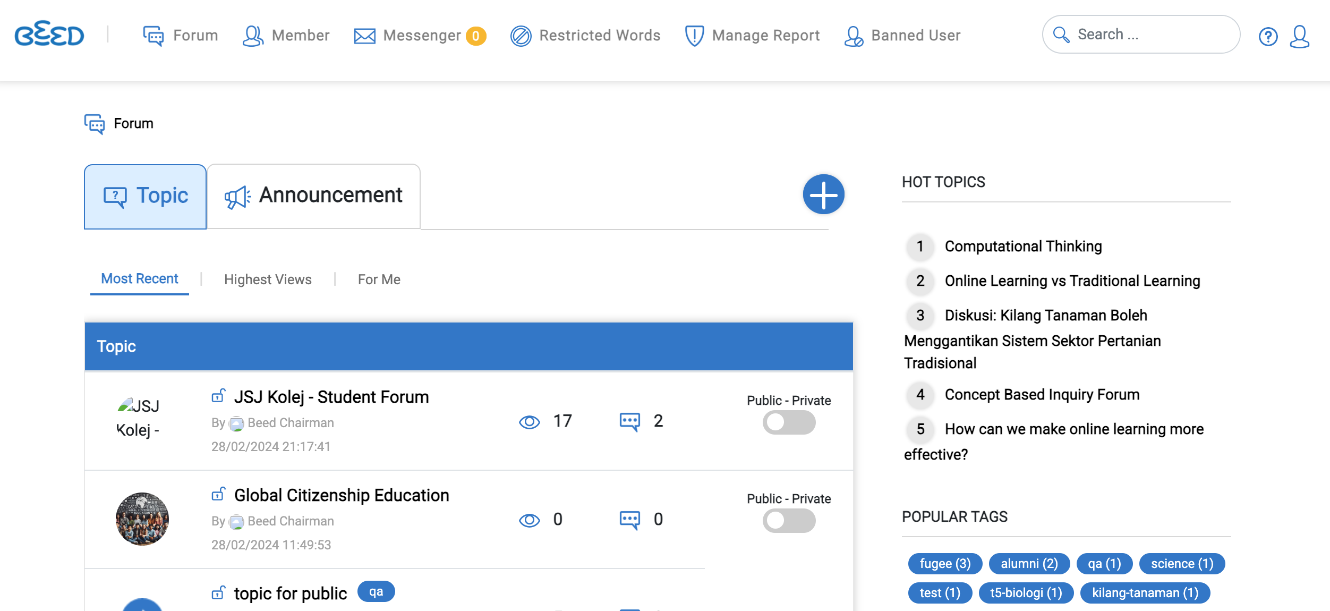Open Forum in the top navigation
The image size is (1330, 611).
point(195,36)
